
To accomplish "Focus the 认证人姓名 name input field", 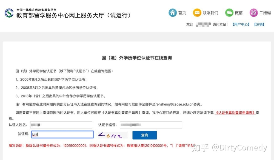I will coord(61,125).
